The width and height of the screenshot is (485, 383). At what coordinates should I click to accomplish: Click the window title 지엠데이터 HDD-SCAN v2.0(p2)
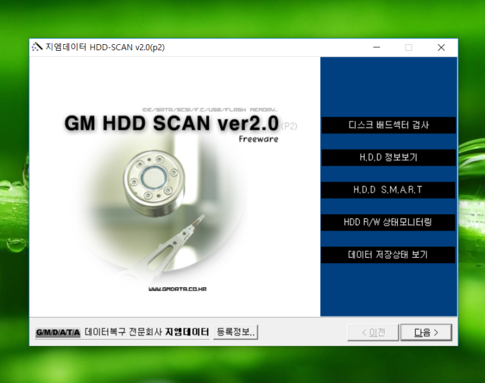pyautogui.click(x=105, y=47)
